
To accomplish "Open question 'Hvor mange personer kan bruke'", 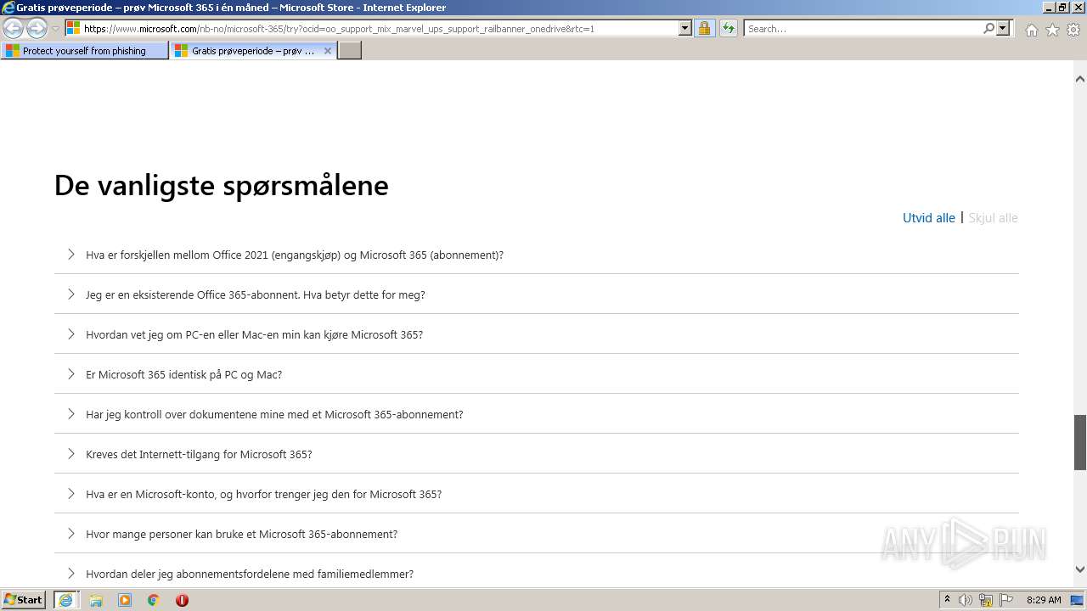I will 242,534.
